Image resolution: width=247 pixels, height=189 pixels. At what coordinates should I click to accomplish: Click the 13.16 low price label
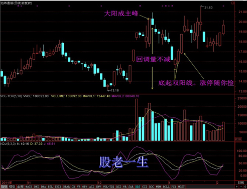coord(114,90)
